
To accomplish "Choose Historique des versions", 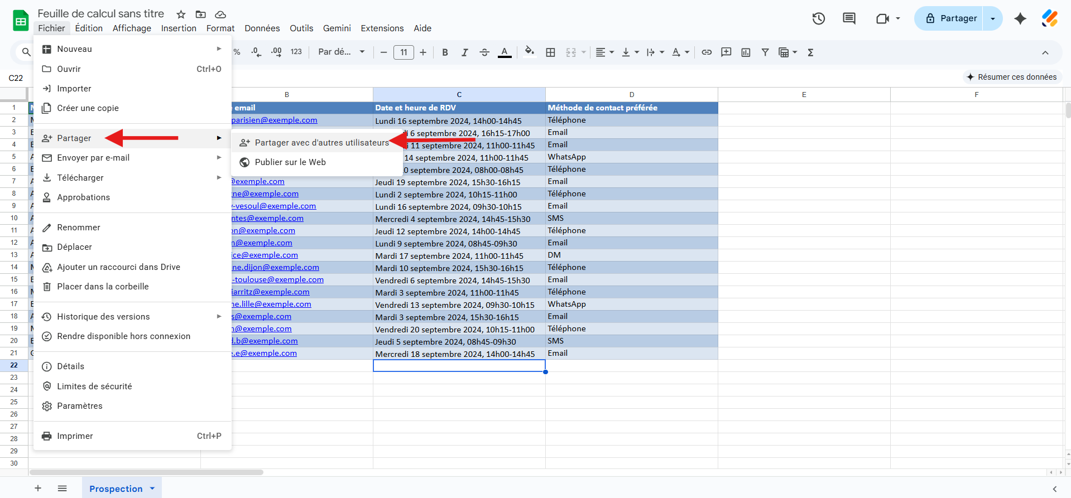I will (132, 317).
